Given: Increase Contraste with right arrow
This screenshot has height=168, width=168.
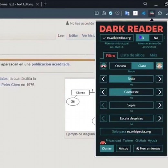Looking at the screenshot, I should coord(159,92).
